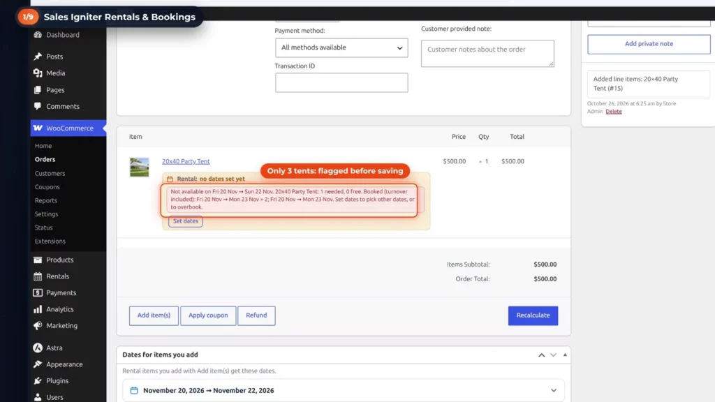
Task: Click the Posts pin icon
Action: click(38, 57)
